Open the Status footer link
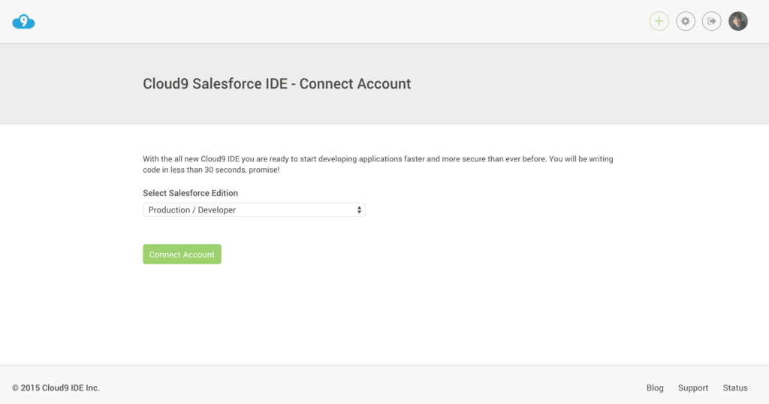The width and height of the screenshot is (769, 404). pyautogui.click(x=735, y=387)
